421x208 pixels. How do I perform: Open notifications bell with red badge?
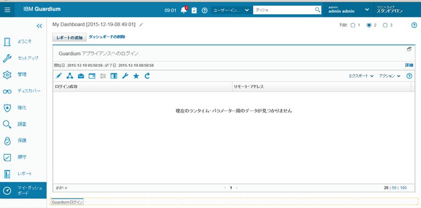click(x=184, y=10)
